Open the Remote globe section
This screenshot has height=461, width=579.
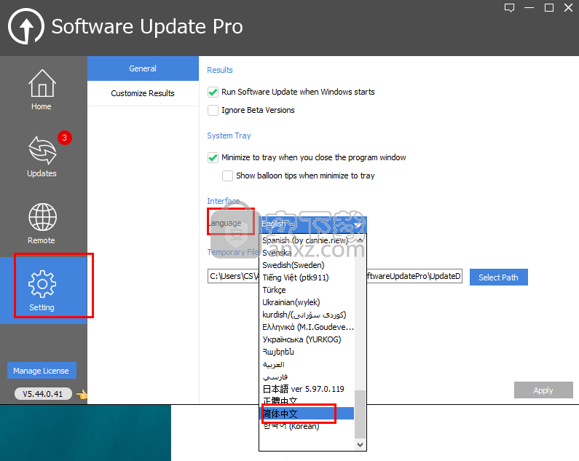point(42,224)
